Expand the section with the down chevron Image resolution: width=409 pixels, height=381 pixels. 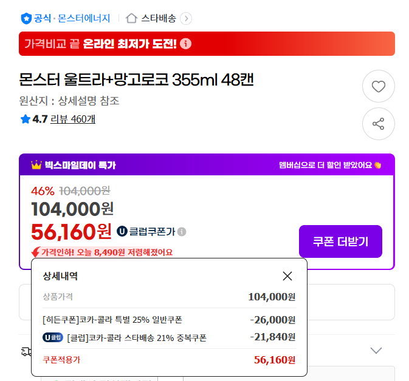coord(376,351)
